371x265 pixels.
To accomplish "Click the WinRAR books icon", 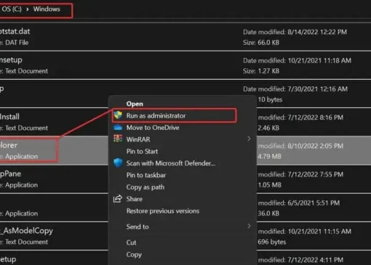I will pyautogui.click(x=118, y=139).
